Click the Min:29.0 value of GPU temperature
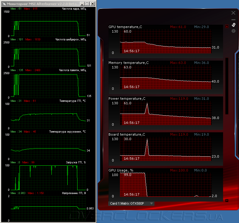Viewport: 239px width, 223px height. [201, 27]
